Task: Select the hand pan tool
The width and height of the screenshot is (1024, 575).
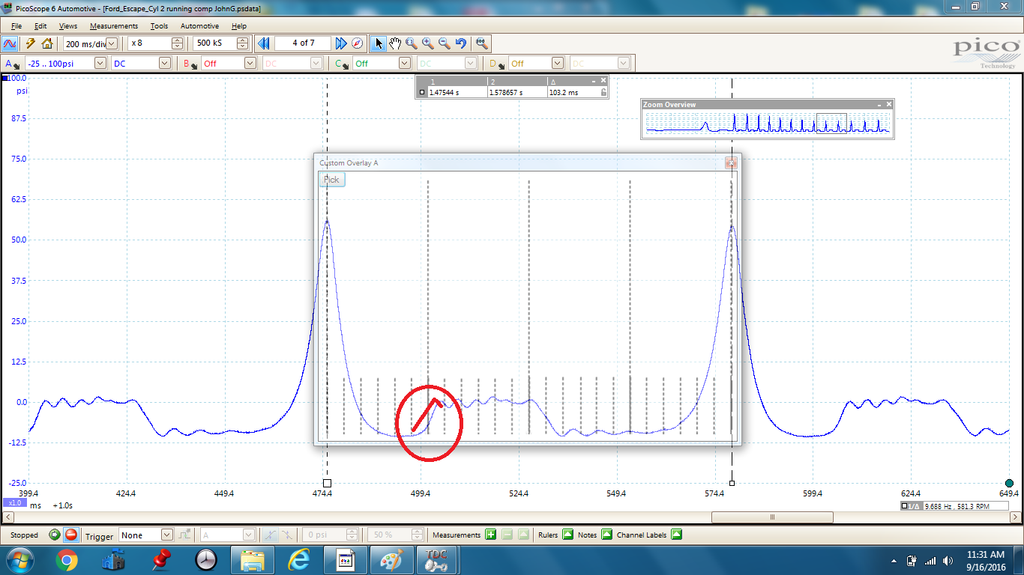Action: point(395,43)
